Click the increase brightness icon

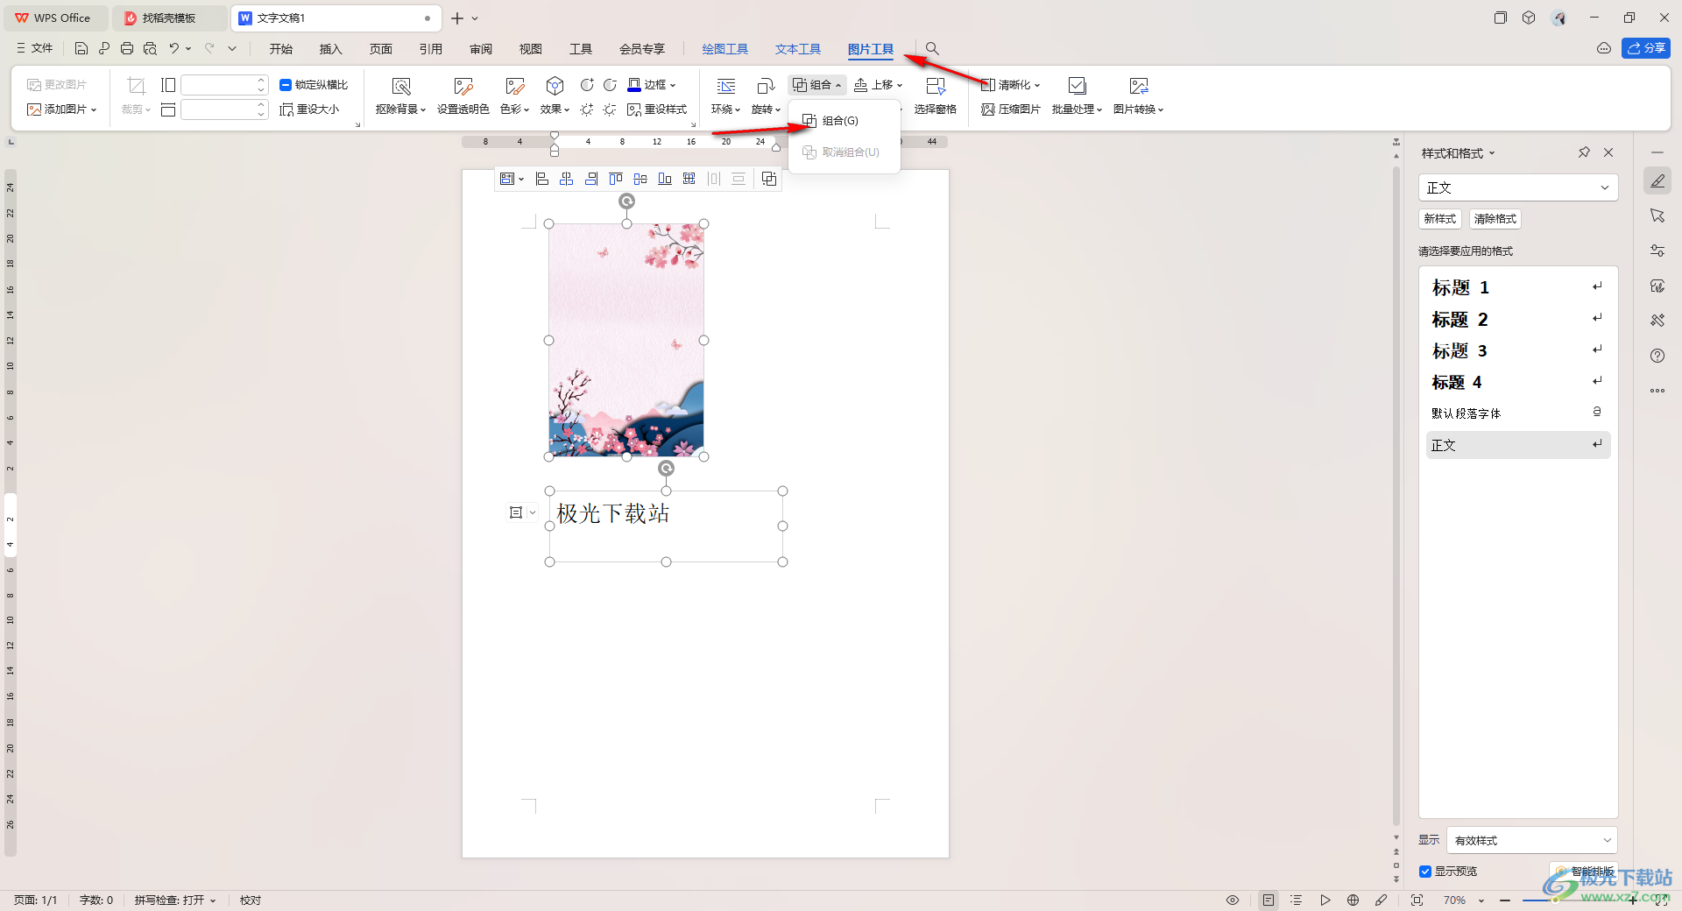click(x=587, y=109)
